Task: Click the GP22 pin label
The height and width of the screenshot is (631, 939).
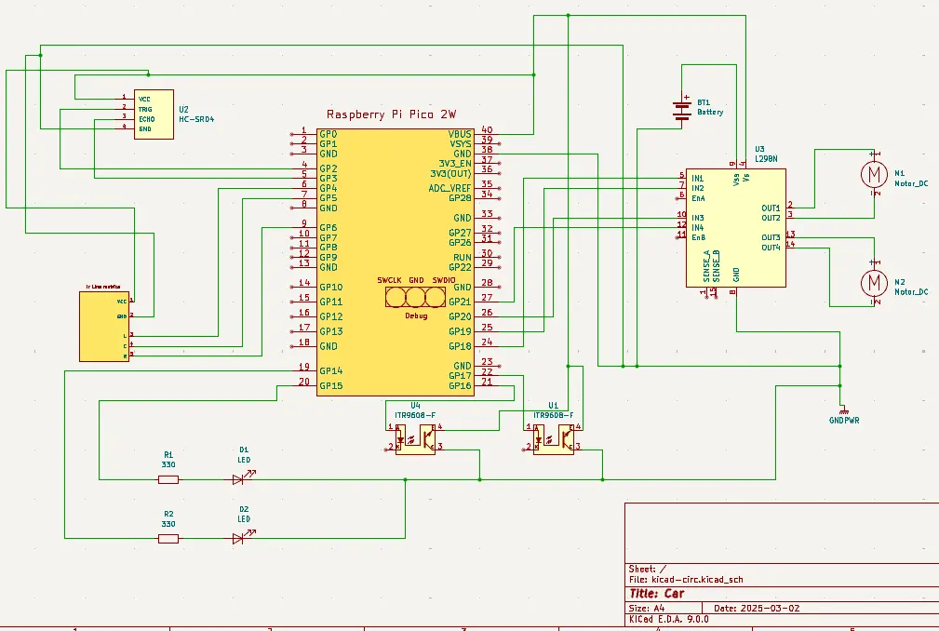Action: pos(461,267)
